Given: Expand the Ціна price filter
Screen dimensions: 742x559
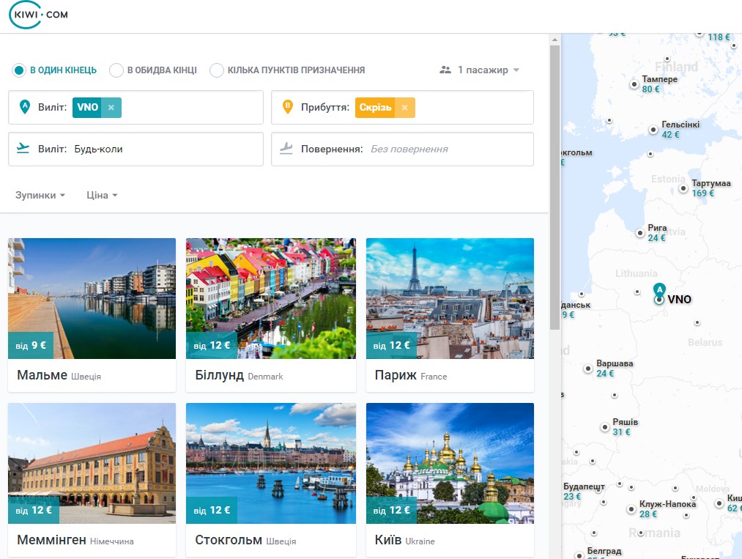Looking at the screenshot, I should coord(102,195).
